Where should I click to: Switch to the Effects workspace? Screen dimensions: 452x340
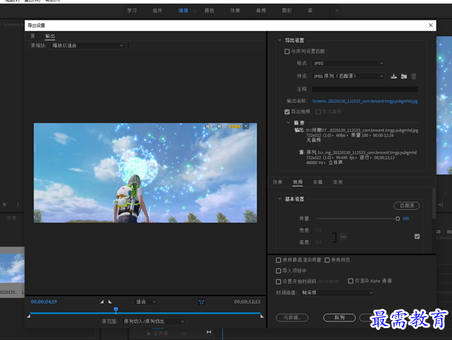[235, 11]
